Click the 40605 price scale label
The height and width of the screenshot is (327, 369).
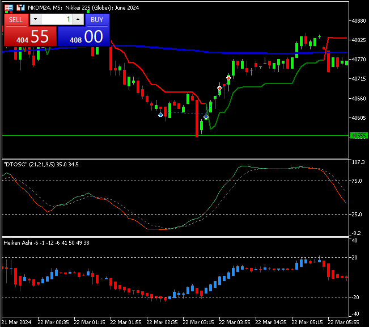click(x=359, y=118)
